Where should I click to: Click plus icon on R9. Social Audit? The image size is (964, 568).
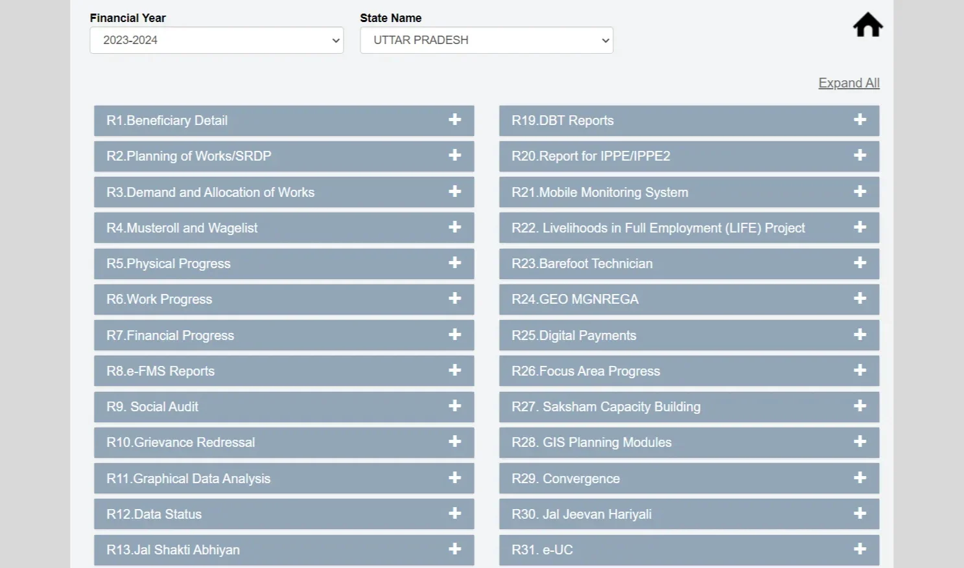coord(455,406)
